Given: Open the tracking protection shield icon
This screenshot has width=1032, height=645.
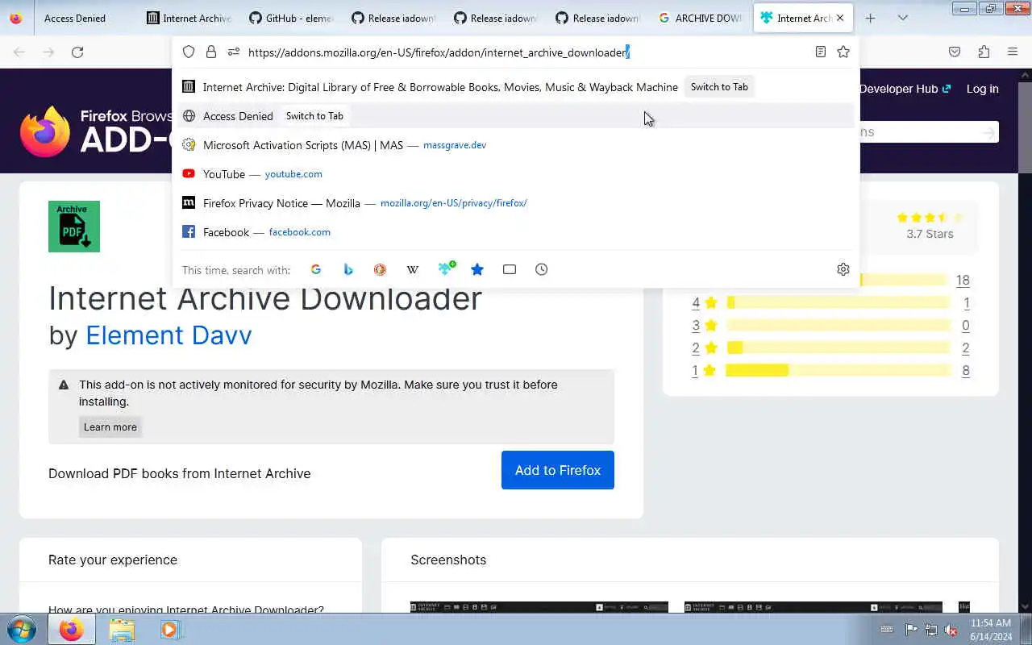Looking at the screenshot, I should [188, 52].
